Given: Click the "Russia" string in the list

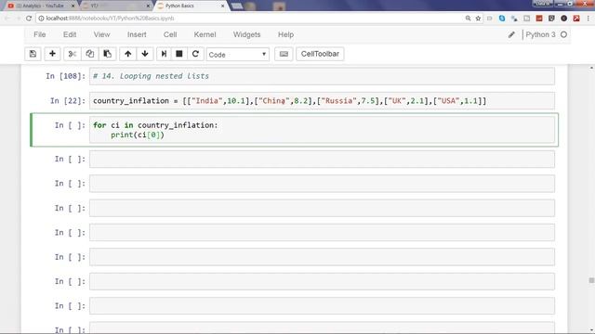Looking at the screenshot, I should pyautogui.click(x=338, y=101).
